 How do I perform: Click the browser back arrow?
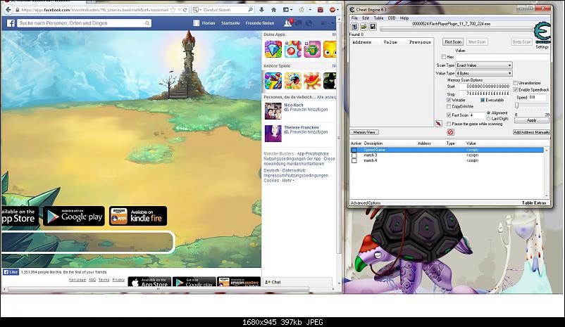tap(8, 10)
